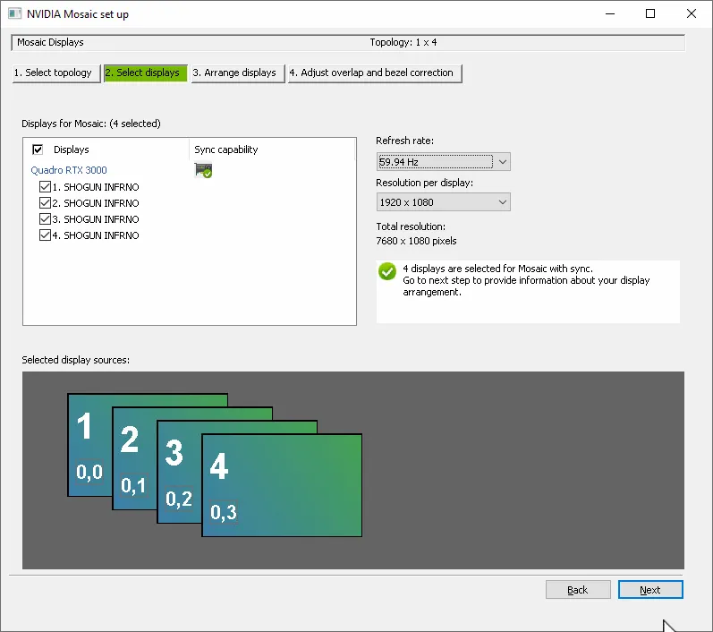Screen dimensions: 713x632
Task: Click the sync capability icon for Quadro RTX 3000
Action: tap(203, 171)
